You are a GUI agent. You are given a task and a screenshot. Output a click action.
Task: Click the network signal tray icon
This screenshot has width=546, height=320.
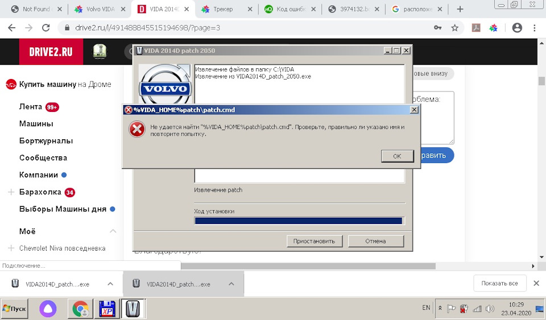[477, 309]
